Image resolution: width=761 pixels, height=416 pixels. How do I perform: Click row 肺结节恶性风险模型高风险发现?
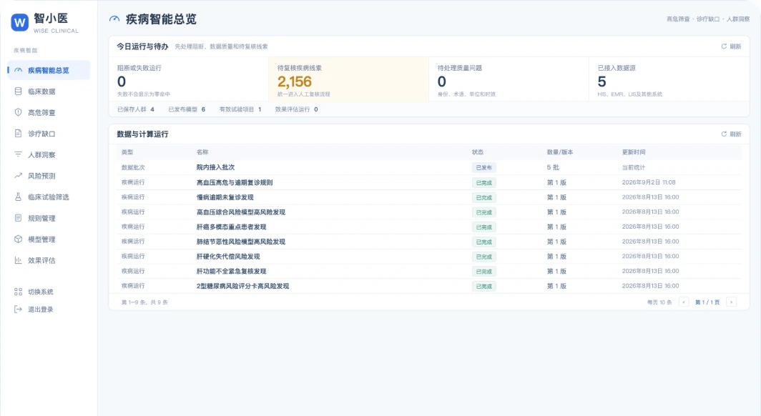429,242
